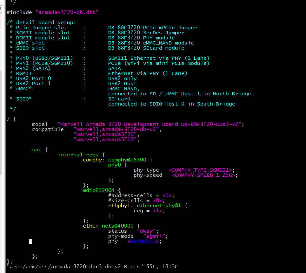Click 'DB-88F3720-eMMC_NAND module' value
This screenshot has width=306, height=273.
point(151,43)
